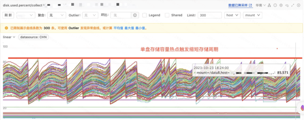Open the time range dropdown next to 刷新
The image size is (304, 120).
[x=26, y=15]
